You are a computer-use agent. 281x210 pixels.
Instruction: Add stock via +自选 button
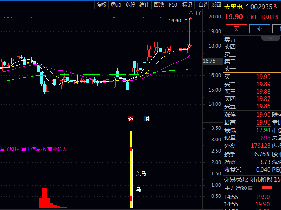[x=202, y=5]
